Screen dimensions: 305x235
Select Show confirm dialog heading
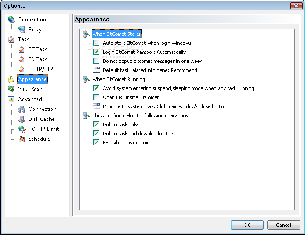(x=140, y=115)
